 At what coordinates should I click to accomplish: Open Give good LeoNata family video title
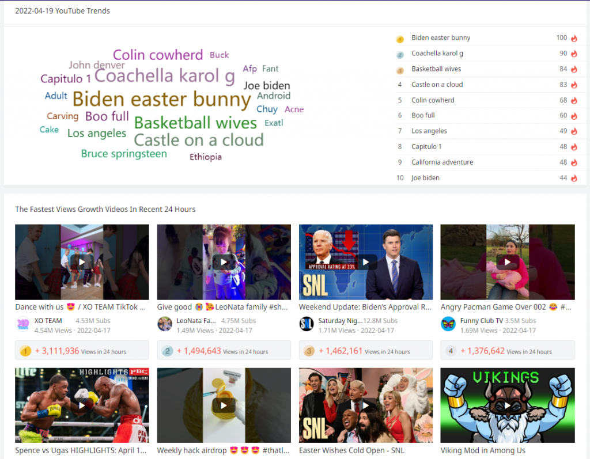pyautogui.click(x=222, y=307)
